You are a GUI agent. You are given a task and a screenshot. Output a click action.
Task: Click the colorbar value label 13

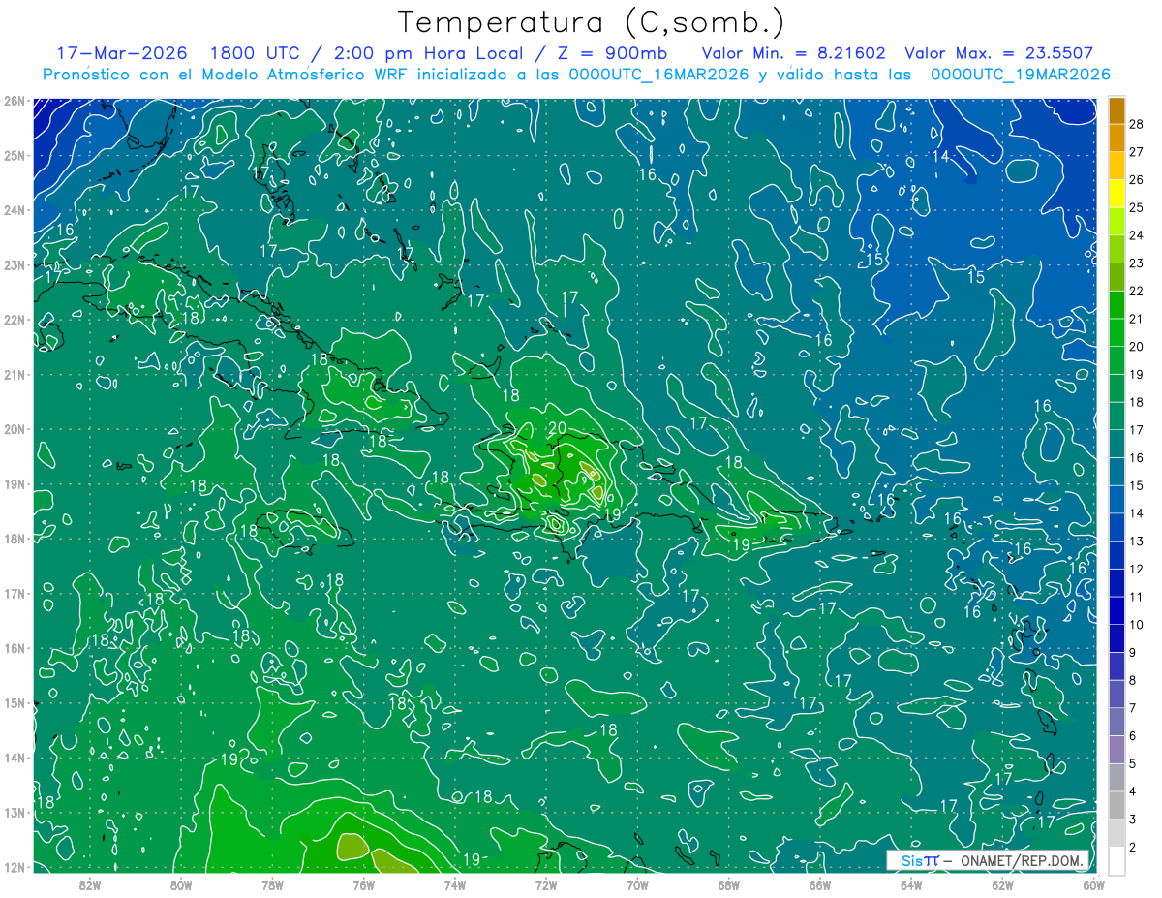coord(1137,541)
